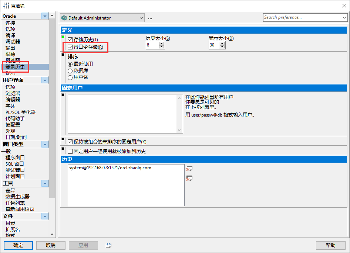Increase the 历史大小 spinner value

(161, 43)
